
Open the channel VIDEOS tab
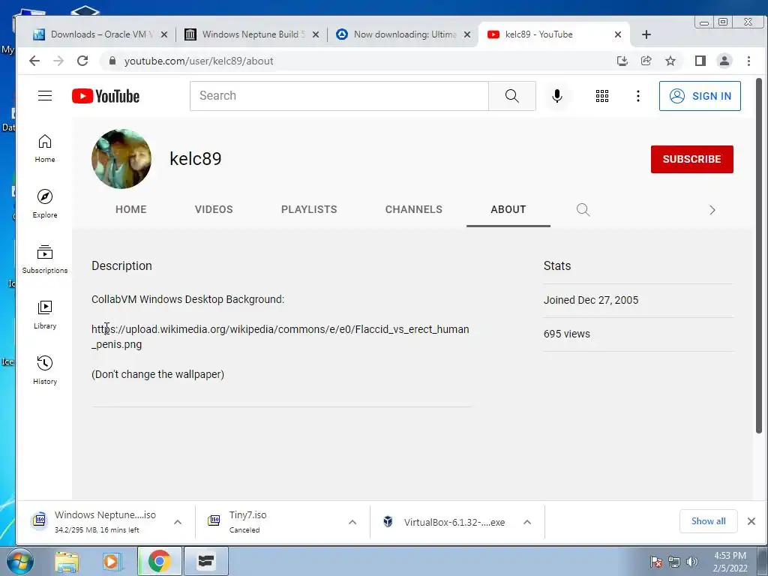click(x=214, y=210)
